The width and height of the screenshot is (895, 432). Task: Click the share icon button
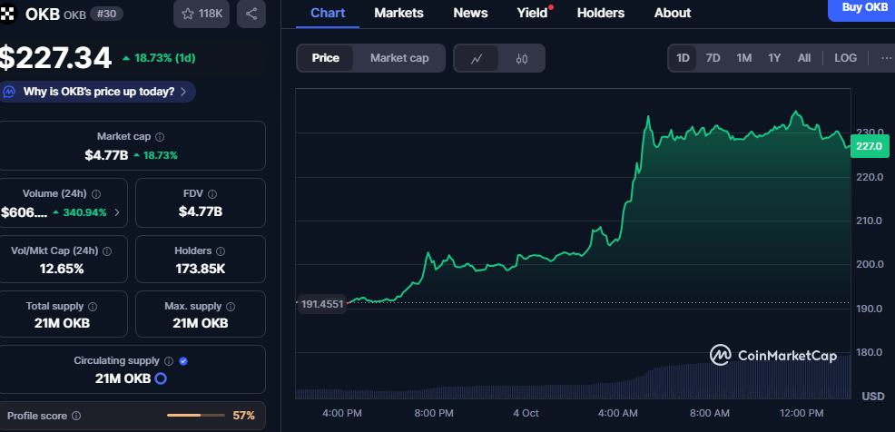tap(251, 14)
